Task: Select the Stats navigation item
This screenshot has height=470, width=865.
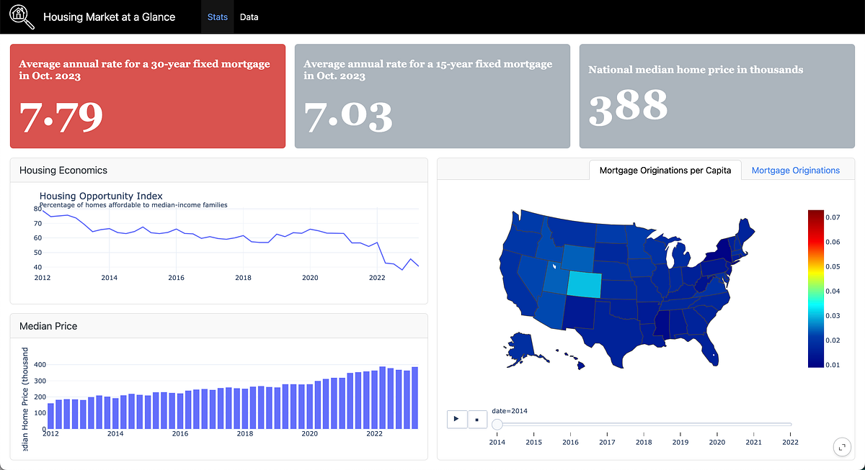Action: tap(217, 17)
